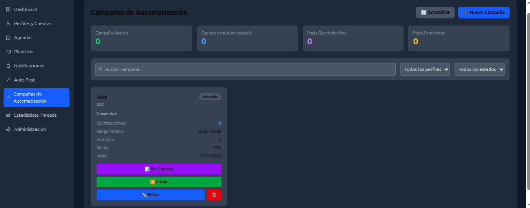Screen dimensions: 530x208
Task: Click the 20:23 - 00:00 time range value
Action: pyautogui.click(x=209, y=131)
